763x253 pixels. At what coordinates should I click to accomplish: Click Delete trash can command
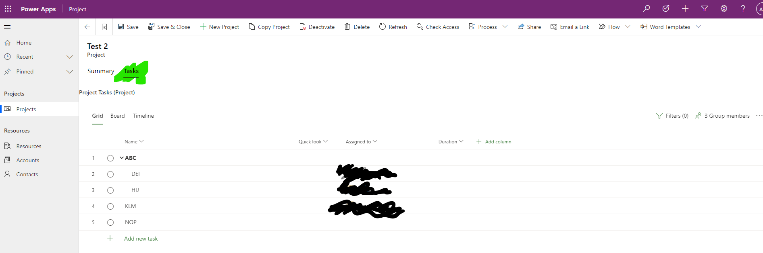(x=347, y=27)
